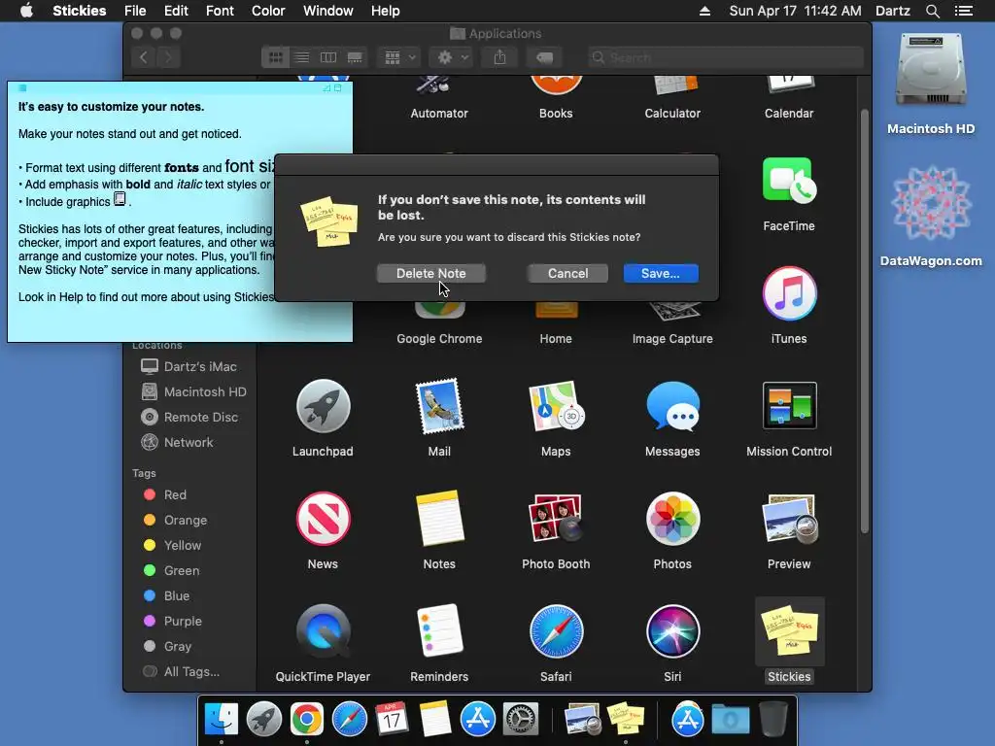Select the Messages app icon
This screenshot has height=746, width=995.
click(672, 406)
